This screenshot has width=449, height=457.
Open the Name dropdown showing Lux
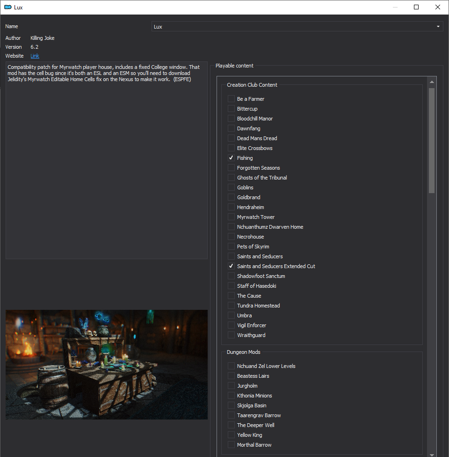point(297,27)
